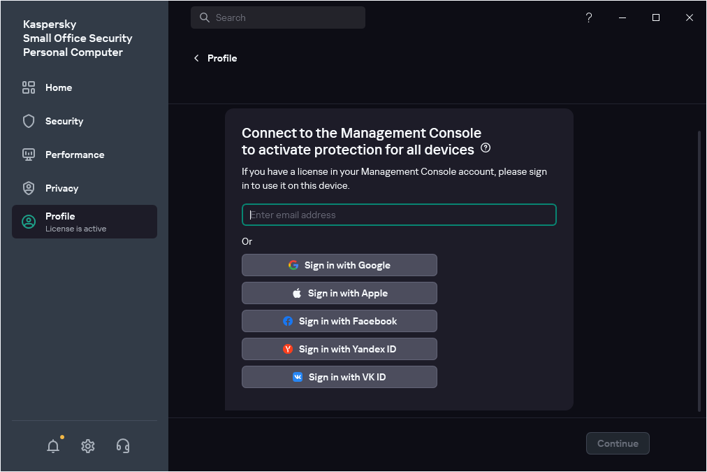Open settings via the gear icon
Viewport: 707px width, 472px height.
point(88,446)
